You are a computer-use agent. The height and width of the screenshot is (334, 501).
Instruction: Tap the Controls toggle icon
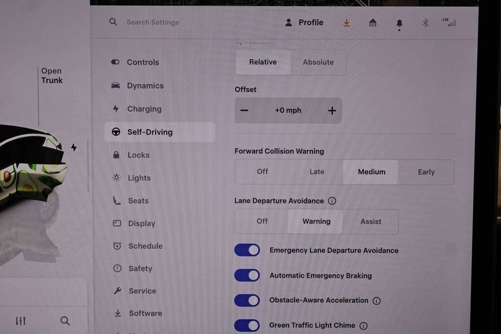coord(115,62)
